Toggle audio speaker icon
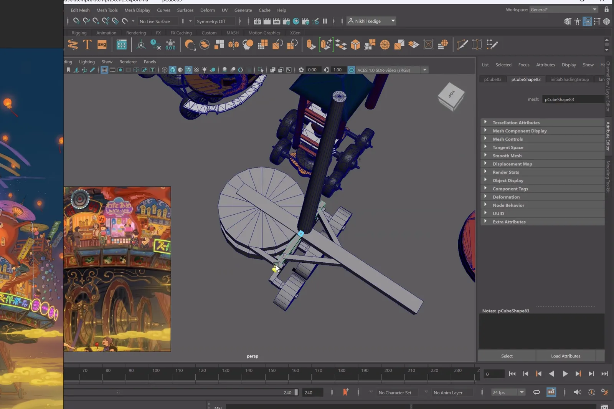This screenshot has height=409, width=614. [577, 392]
